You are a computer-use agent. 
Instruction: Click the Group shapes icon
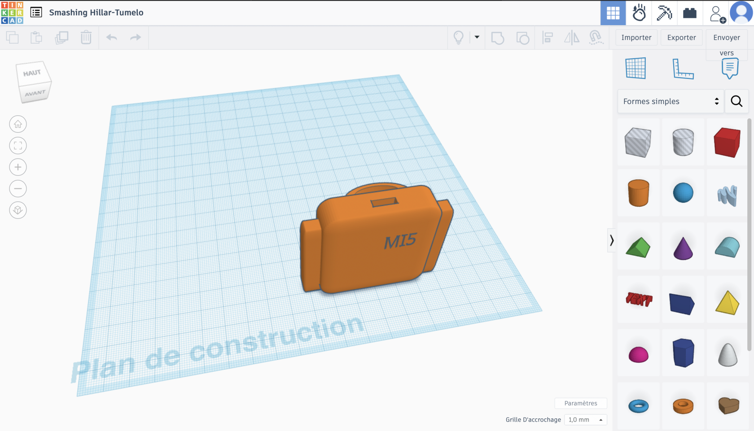498,38
